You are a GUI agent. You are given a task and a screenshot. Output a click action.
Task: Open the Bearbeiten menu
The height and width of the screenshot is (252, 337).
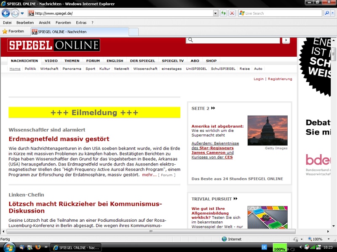[25, 23]
